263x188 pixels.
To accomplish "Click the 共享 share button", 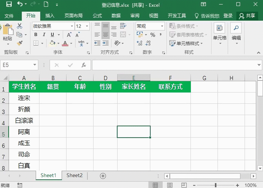I will 247,16.
